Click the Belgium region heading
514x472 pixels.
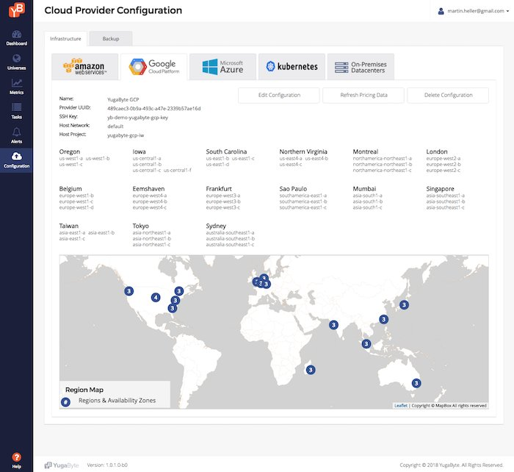click(x=70, y=189)
